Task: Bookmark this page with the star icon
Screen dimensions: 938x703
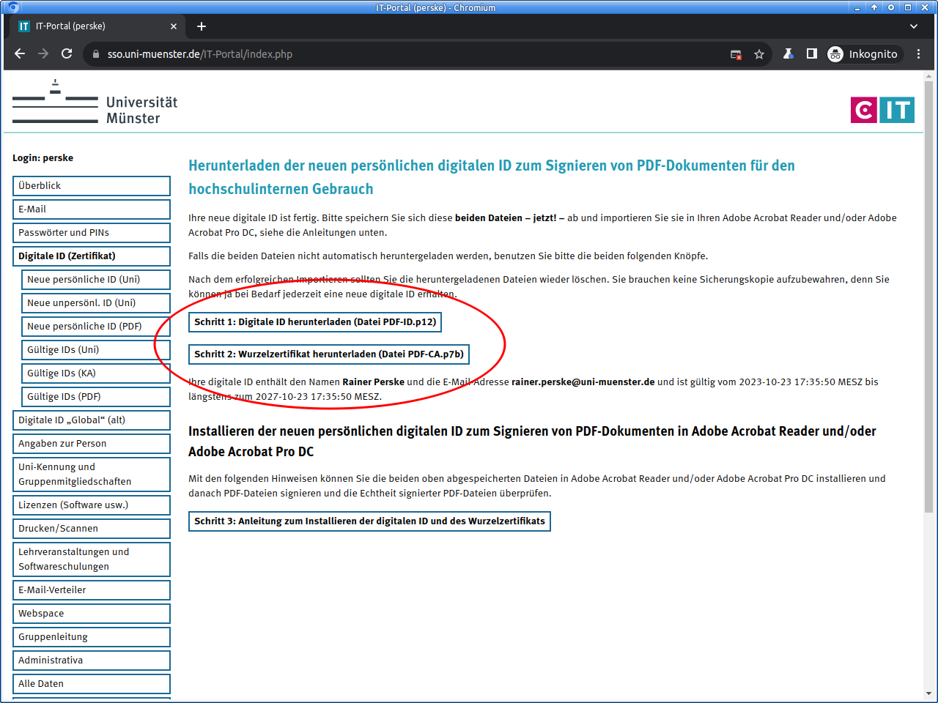Action: pyautogui.click(x=759, y=54)
